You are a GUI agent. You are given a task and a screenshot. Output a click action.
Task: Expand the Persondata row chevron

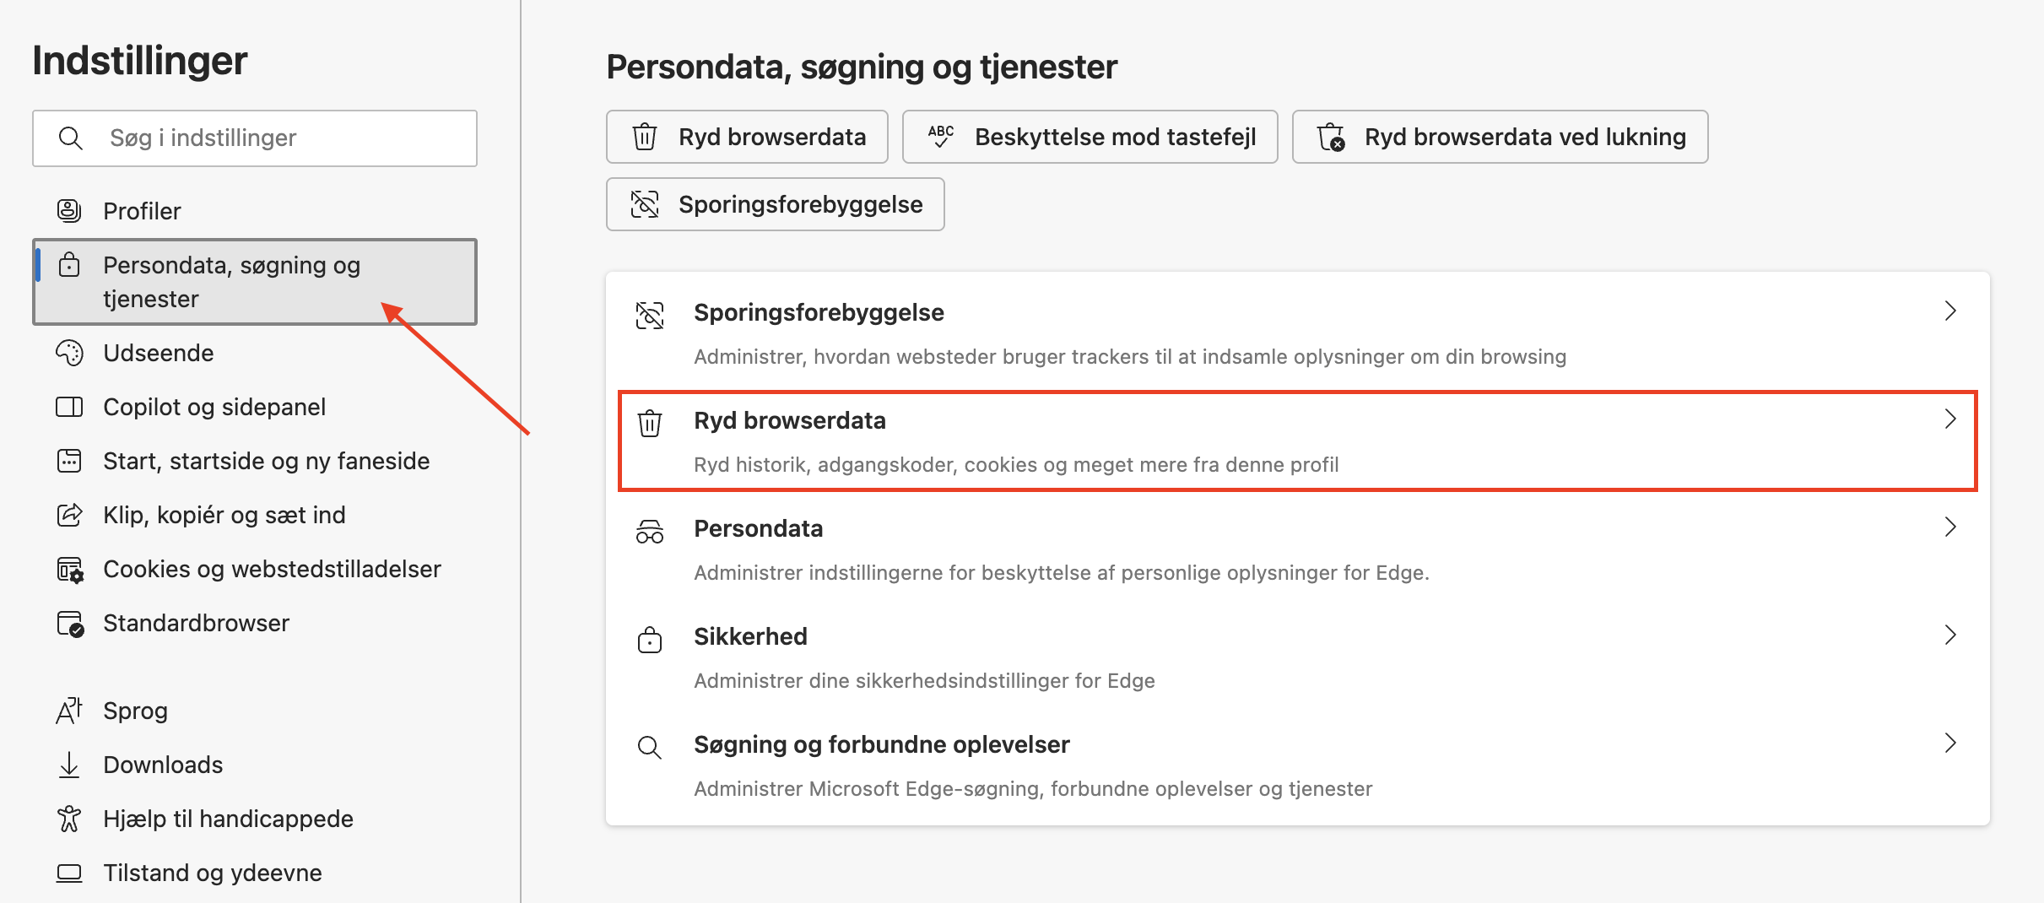click(1950, 527)
